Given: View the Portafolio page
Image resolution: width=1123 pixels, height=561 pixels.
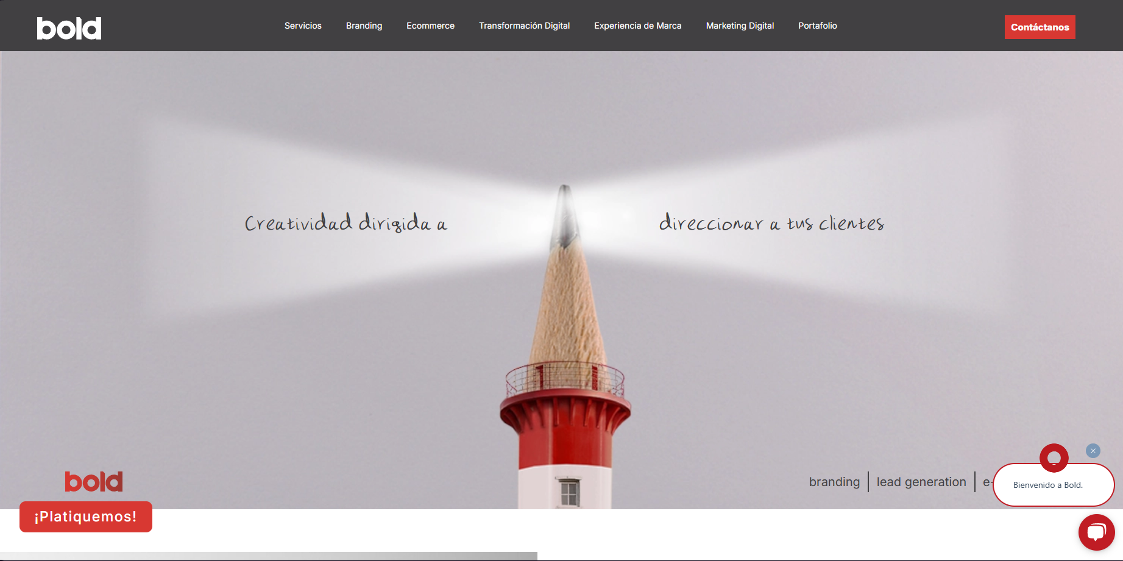Looking at the screenshot, I should 817,26.
